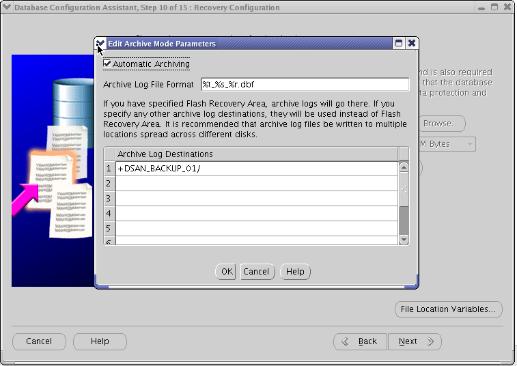The height and width of the screenshot is (366, 517).
Task: Proceed with the Next button
Action: (x=415, y=341)
